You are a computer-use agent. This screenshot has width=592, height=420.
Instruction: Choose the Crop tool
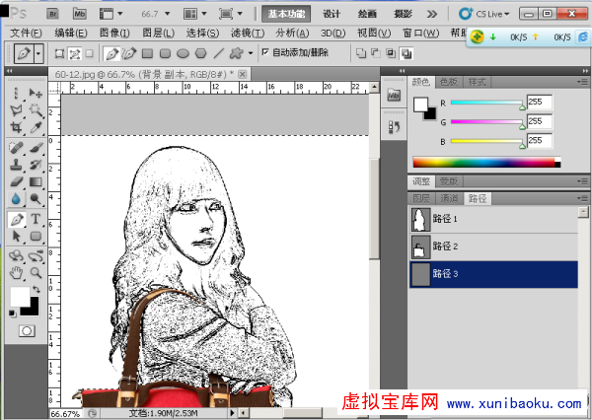tap(16, 128)
